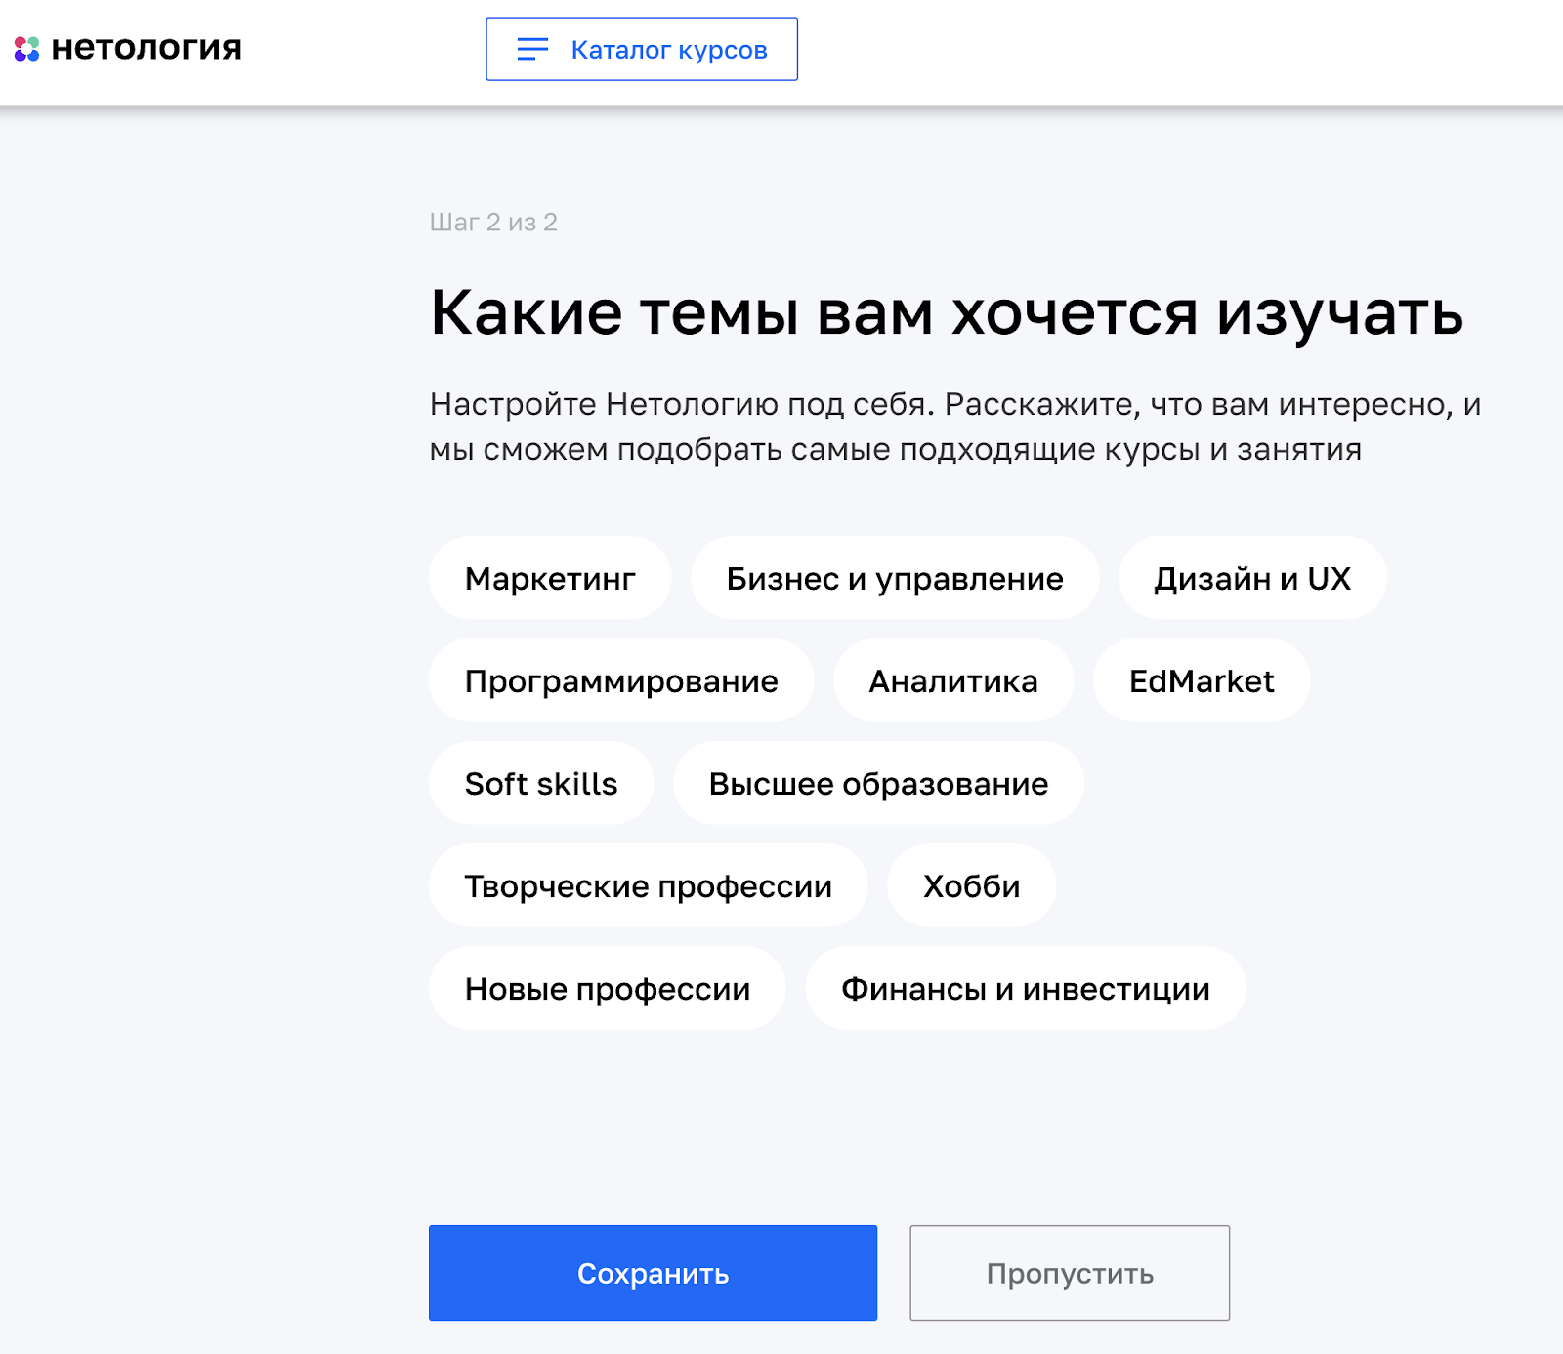Select Программирование as a topic
Viewport: 1563px width, 1354px height.
(621, 680)
